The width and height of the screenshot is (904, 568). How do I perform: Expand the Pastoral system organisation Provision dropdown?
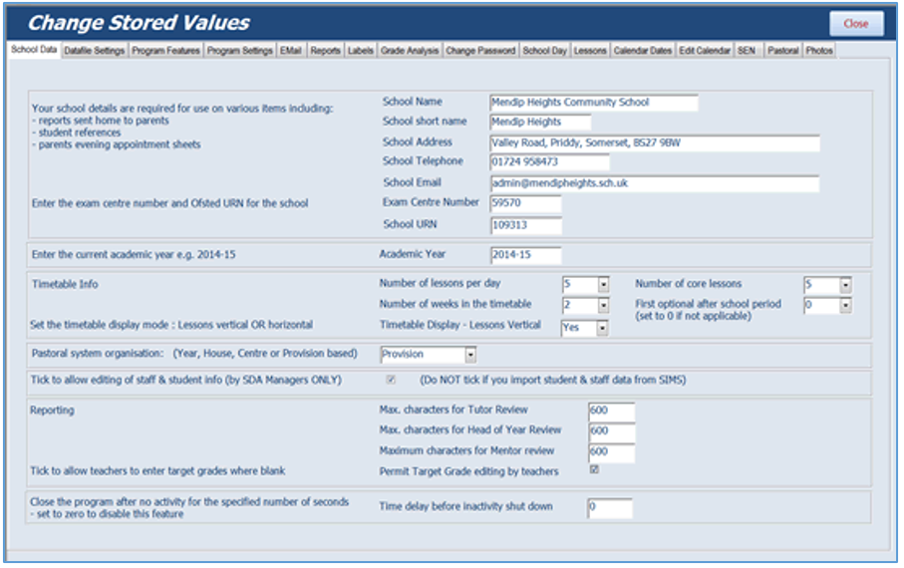[470, 355]
